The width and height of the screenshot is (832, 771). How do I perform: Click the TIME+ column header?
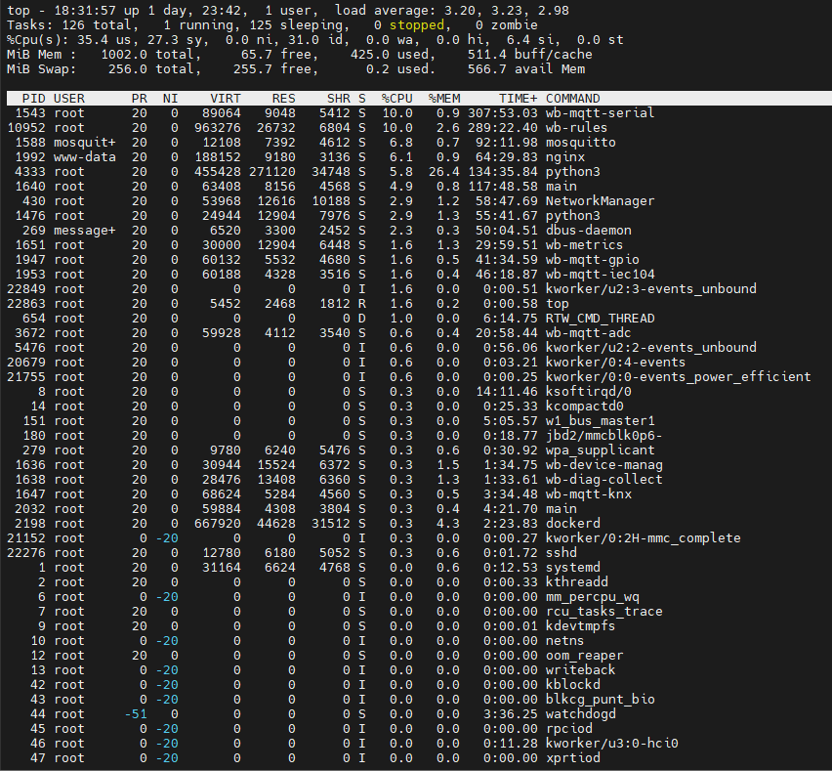pyautogui.click(x=518, y=99)
